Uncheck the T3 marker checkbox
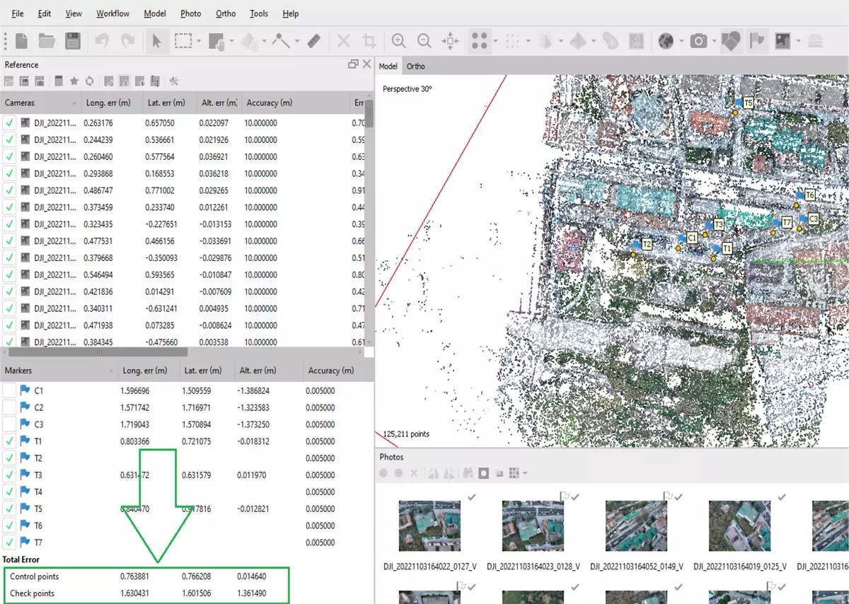This screenshot has height=604, width=849. pos(9,475)
